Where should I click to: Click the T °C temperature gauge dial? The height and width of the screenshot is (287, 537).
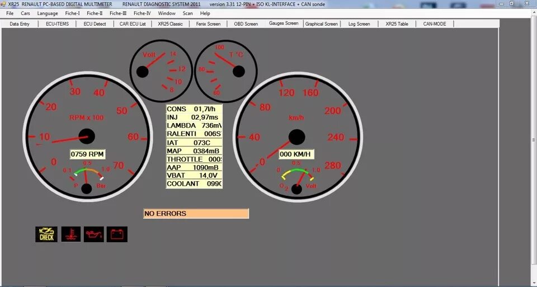(225, 71)
